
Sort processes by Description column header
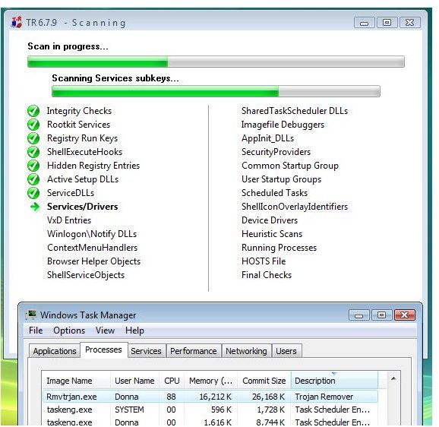pos(335,381)
